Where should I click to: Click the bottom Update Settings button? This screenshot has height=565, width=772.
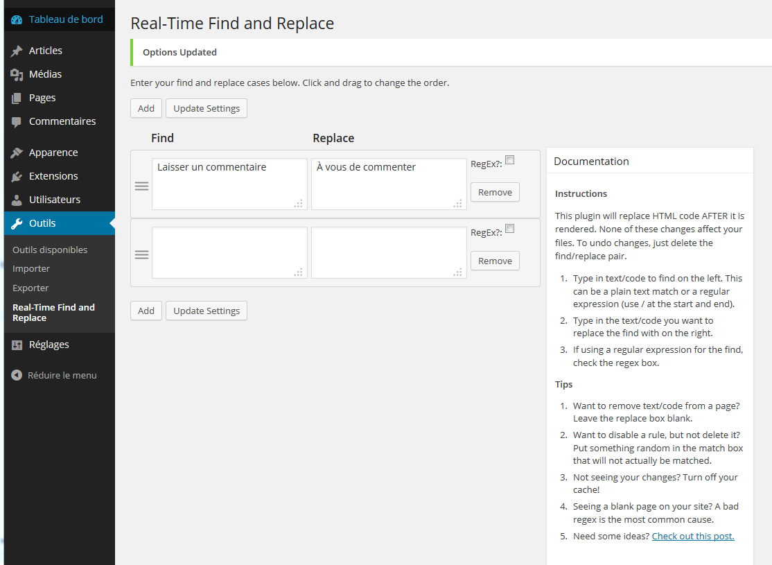207,311
